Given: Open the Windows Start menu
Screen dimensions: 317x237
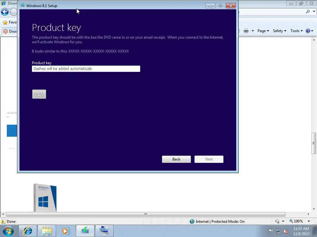Looking at the screenshot, I should (x=8, y=231).
